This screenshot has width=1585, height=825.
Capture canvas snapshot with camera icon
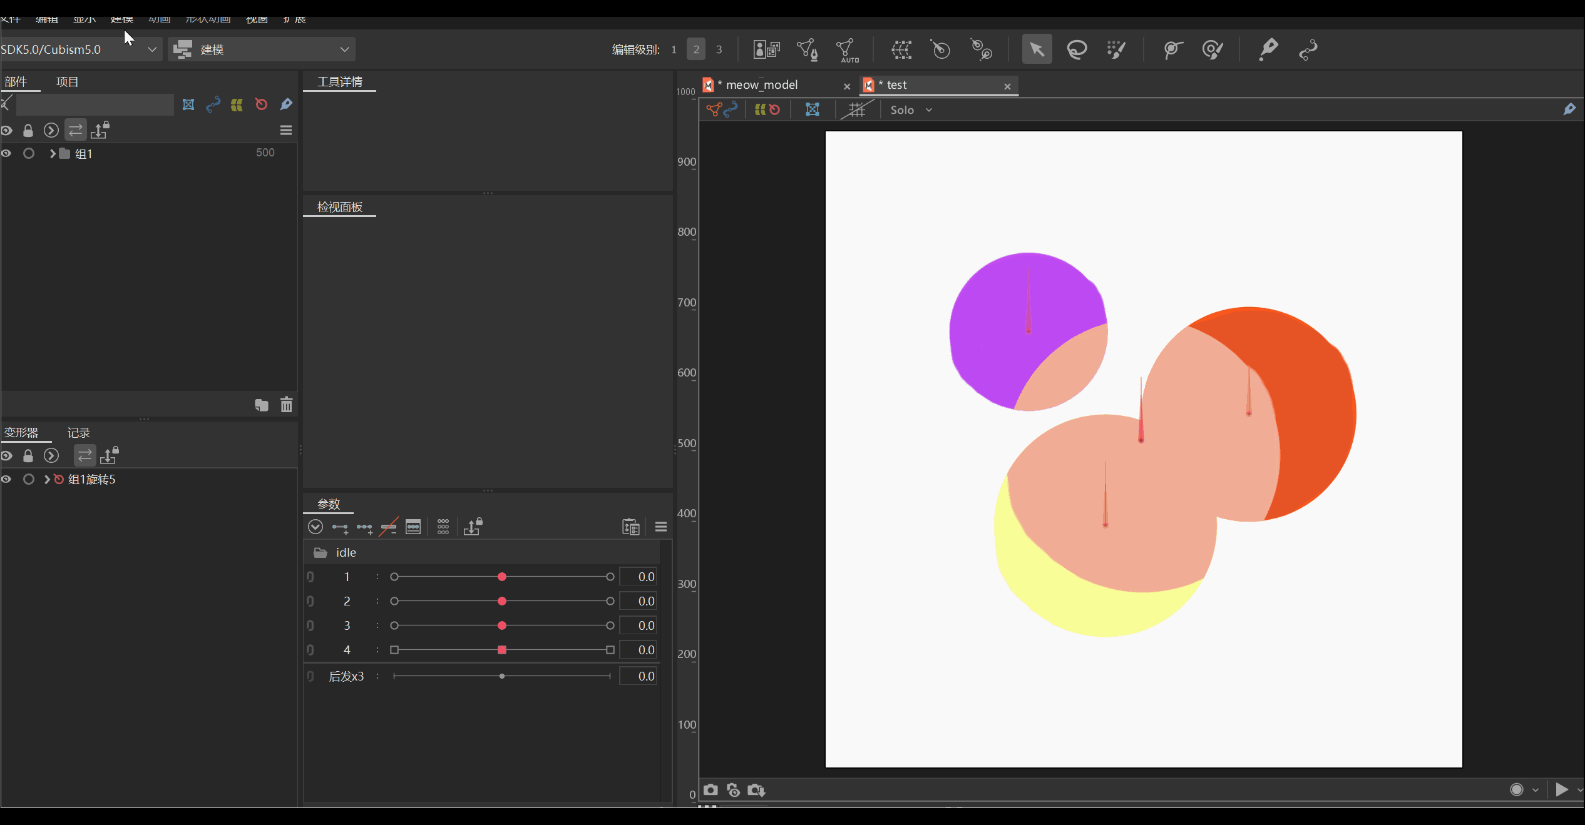(x=710, y=790)
